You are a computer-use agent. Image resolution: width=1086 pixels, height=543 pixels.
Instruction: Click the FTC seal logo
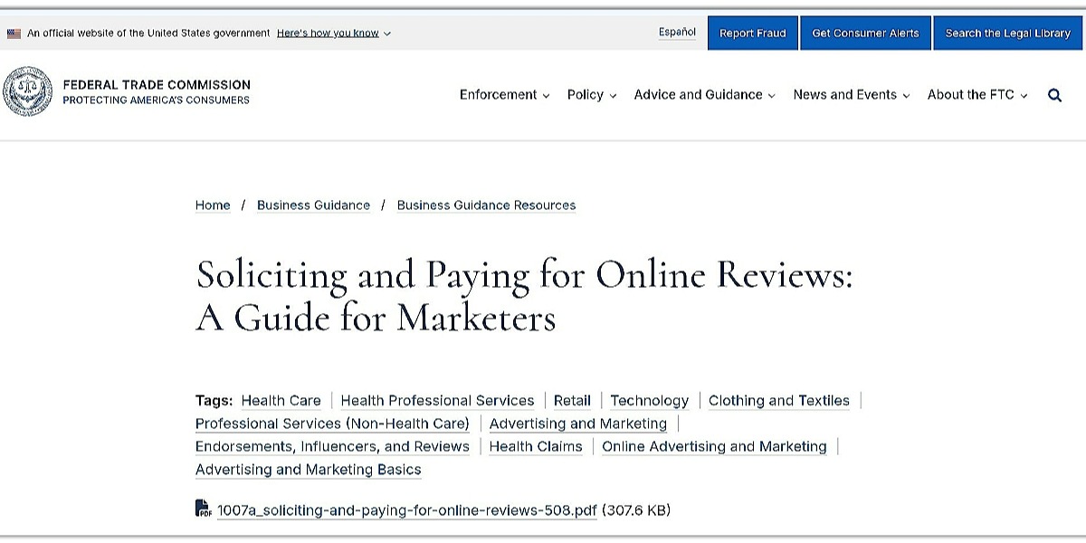coord(27,91)
